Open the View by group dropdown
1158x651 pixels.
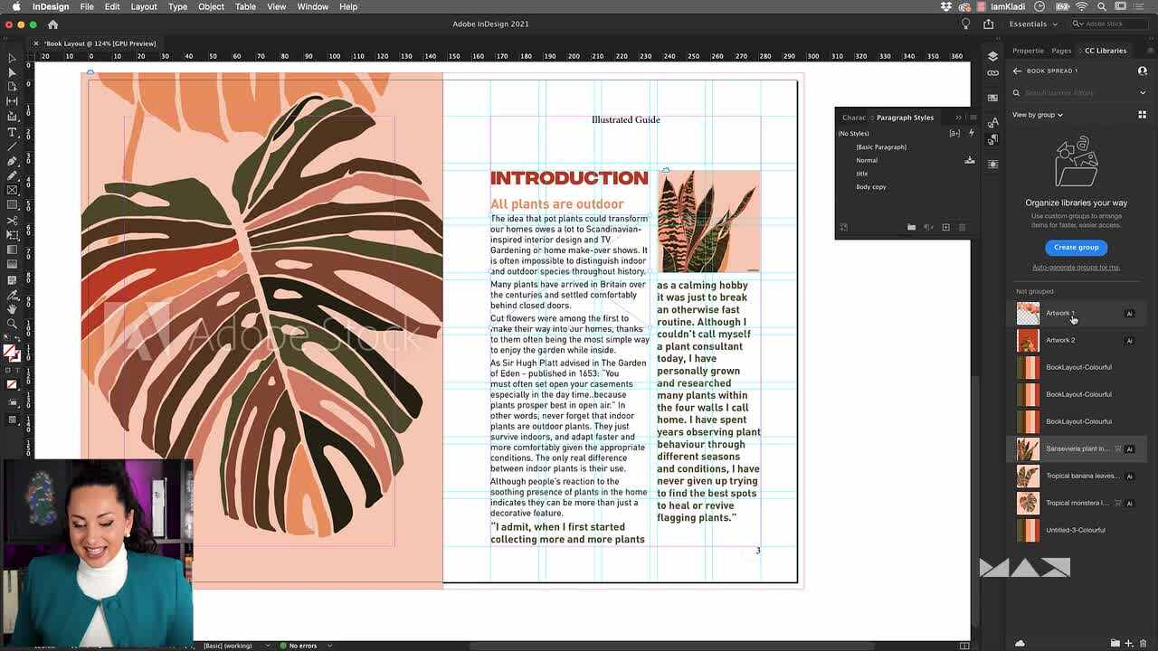pyautogui.click(x=1038, y=114)
